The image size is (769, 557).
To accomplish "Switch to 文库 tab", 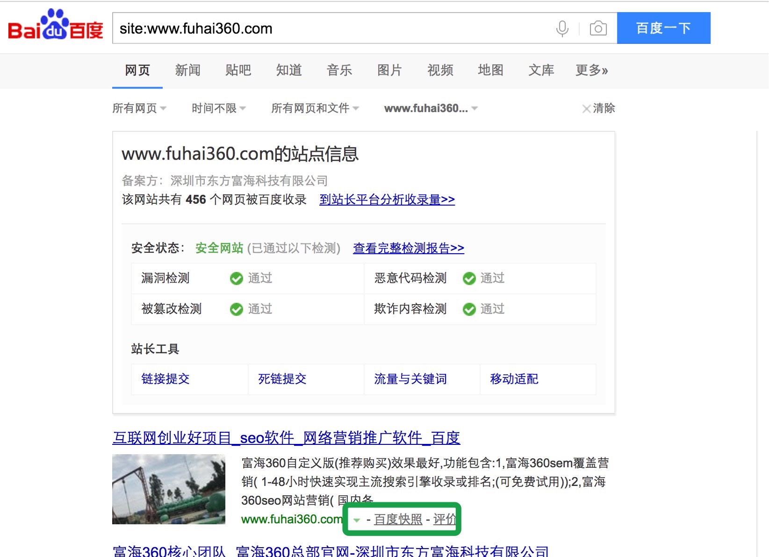I will [541, 71].
